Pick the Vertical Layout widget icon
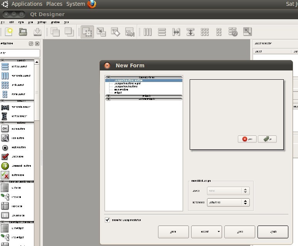298x246 pixels. pyautogui.click(x=5, y=67)
